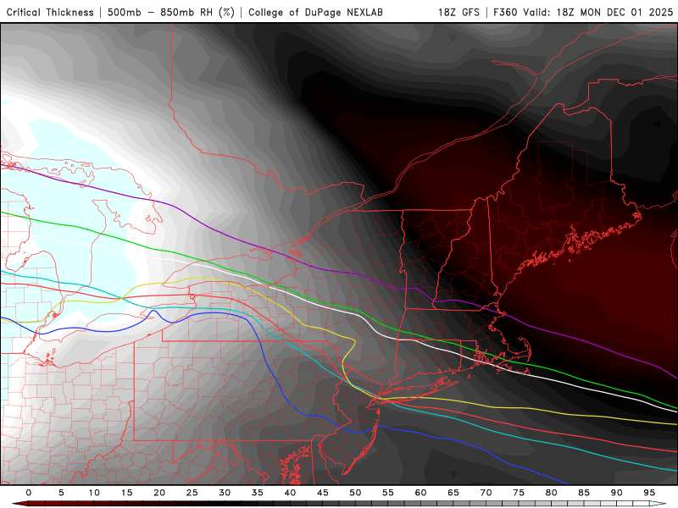Viewport: 678px width, 508px height.
Task: Click the '15' colorbar tick label
Action: click(x=126, y=493)
